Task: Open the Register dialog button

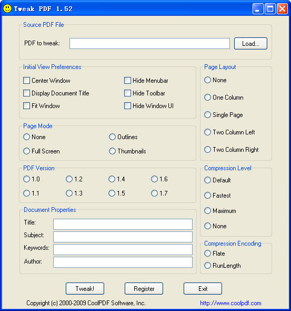Action: [144, 288]
